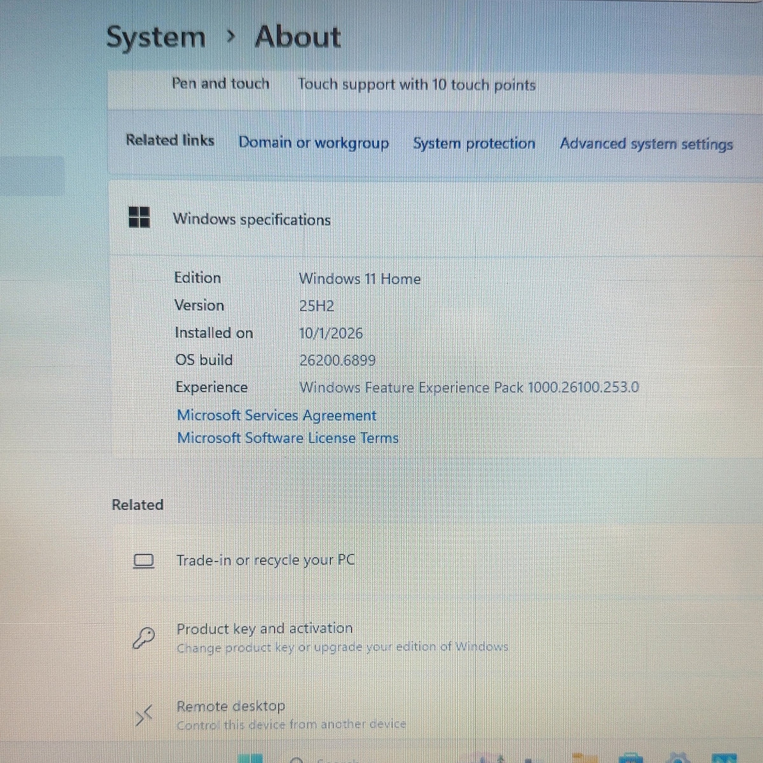Viewport: 763px width, 763px height.
Task: Click the Remote desktop arrows icon
Action: tap(144, 716)
